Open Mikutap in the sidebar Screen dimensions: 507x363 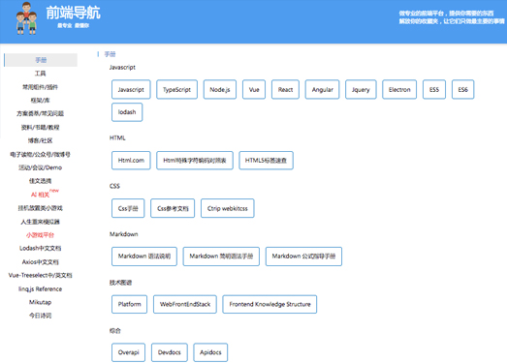[41, 302]
